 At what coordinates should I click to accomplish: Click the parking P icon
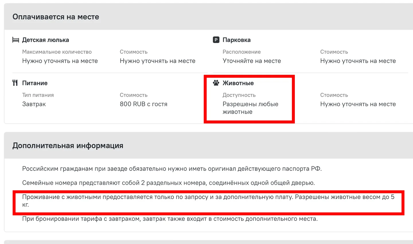point(216,40)
